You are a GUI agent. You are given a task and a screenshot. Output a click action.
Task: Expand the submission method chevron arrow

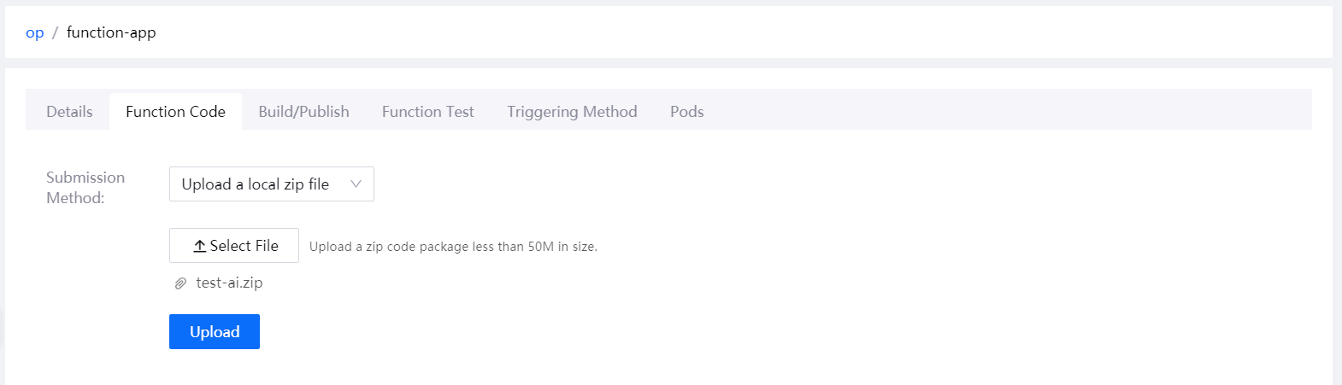click(356, 184)
